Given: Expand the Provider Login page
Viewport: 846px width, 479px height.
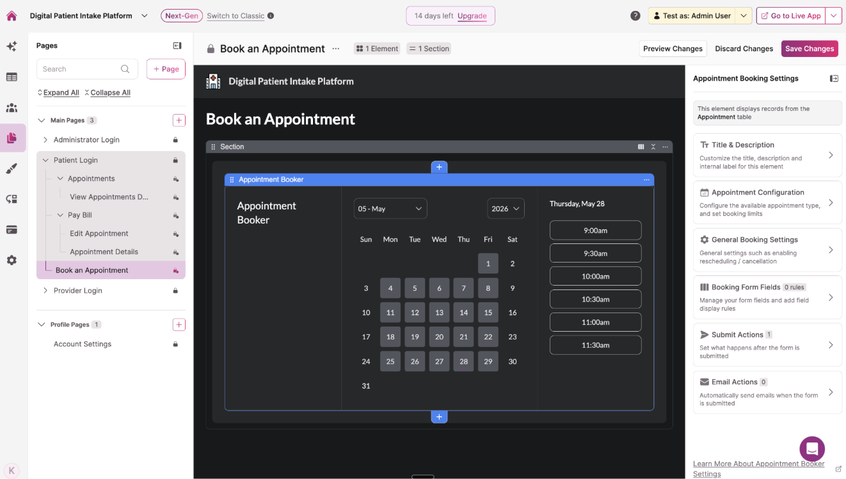Looking at the screenshot, I should pos(45,291).
